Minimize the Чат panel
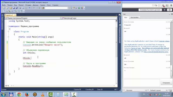Viewport: 173px width, 97px height. (169, 14)
